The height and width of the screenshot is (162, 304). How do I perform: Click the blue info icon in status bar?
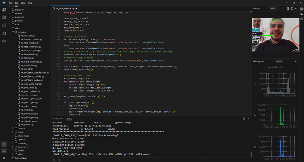[59, 160]
